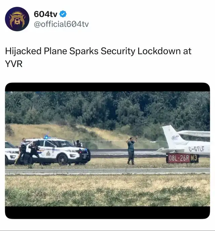Click the partially visible police vehicle at left edge
Image resolution: width=215 pixels, height=231 pixels.
tap(12, 153)
